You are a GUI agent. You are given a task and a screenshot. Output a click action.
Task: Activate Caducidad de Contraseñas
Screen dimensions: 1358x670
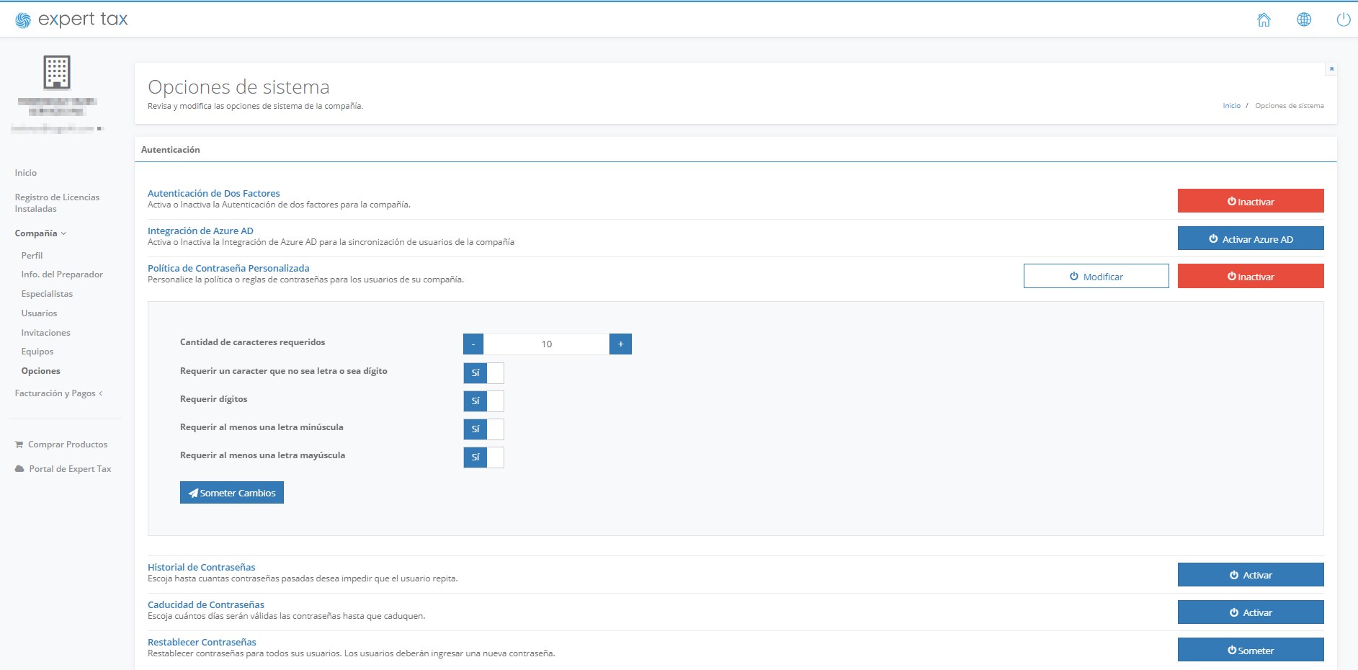pos(1251,612)
